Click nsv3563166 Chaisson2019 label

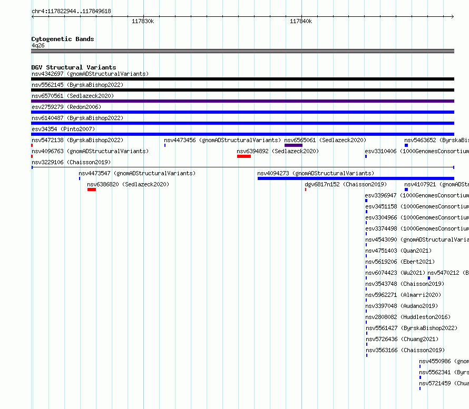(x=405, y=350)
